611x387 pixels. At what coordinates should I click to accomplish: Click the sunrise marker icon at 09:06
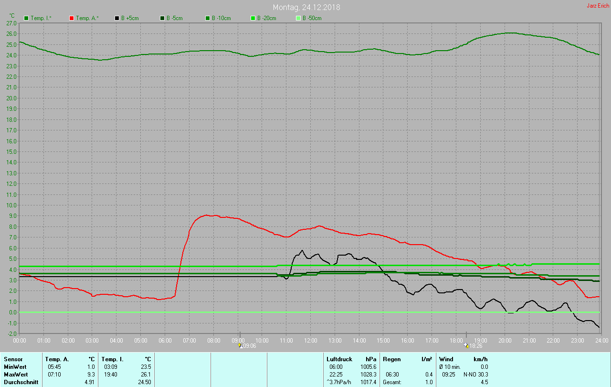[240, 345]
